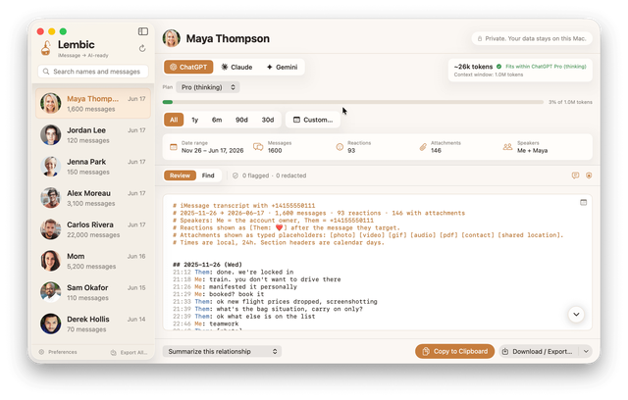Select the 30d time range filter
This screenshot has width=628, height=400.
[268, 120]
